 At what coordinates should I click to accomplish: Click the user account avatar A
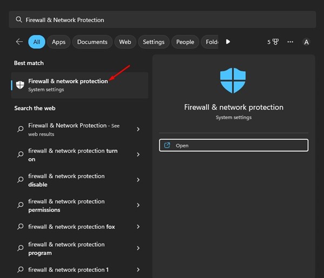[x=307, y=42]
